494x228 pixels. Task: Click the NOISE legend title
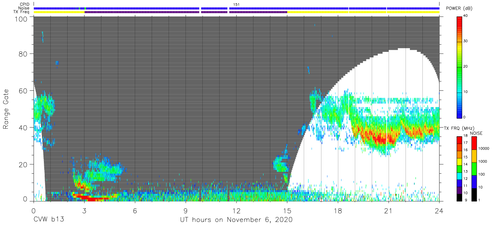pyautogui.click(x=477, y=133)
